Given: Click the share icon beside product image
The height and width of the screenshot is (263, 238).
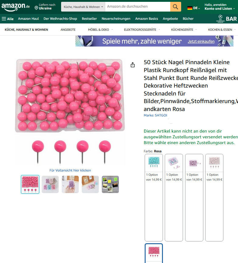Looking at the screenshot, I should 133,65.
